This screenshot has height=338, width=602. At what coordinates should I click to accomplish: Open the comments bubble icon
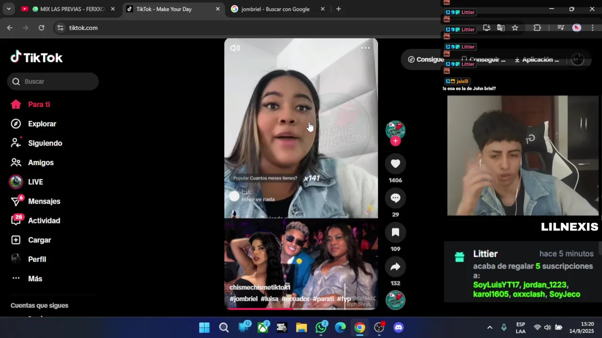click(396, 198)
